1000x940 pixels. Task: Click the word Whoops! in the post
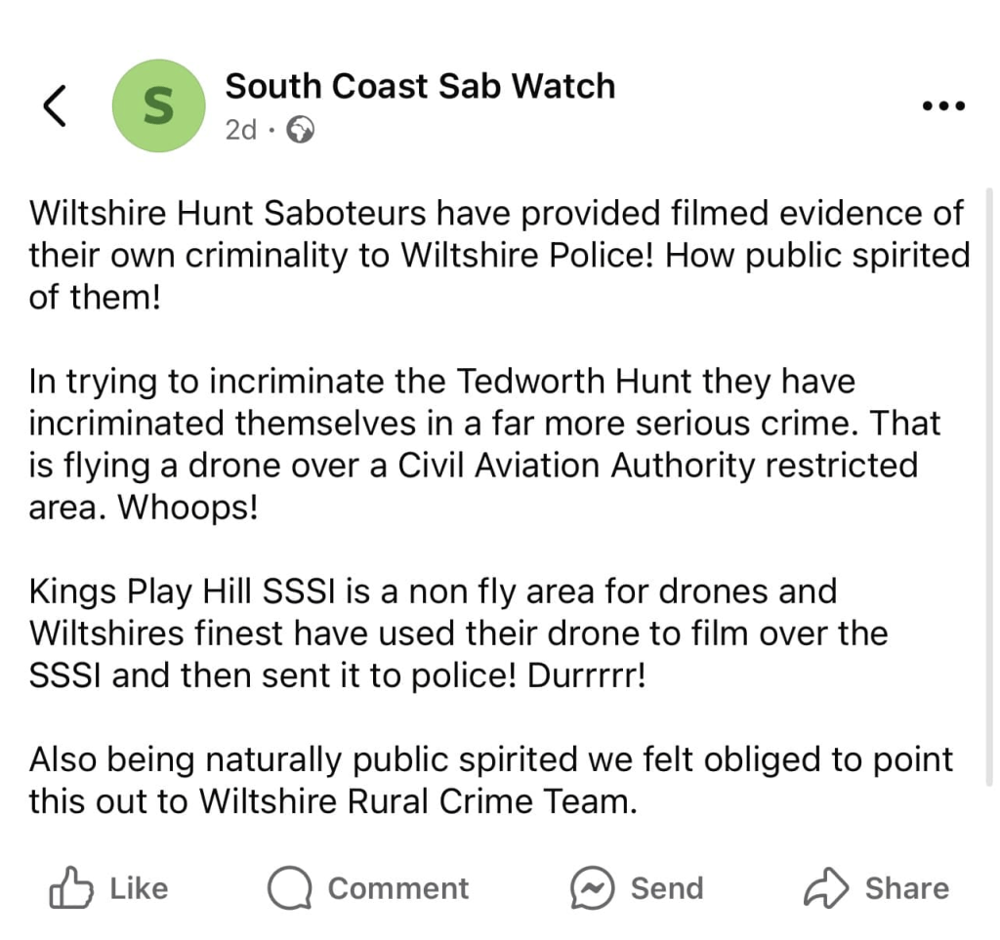[x=187, y=509]
